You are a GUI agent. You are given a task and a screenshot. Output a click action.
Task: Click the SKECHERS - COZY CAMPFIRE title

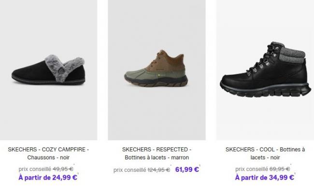(48, 150)
